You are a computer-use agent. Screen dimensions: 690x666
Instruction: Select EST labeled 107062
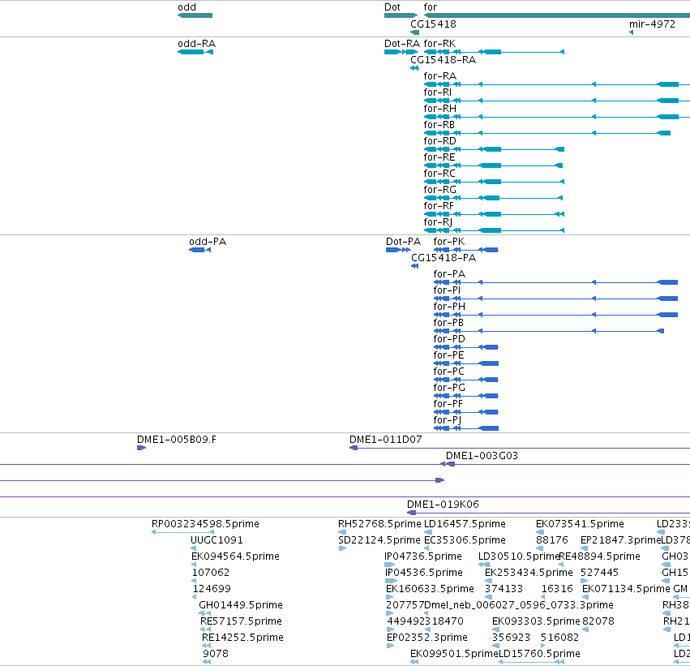pyautogui.click(x=194, y=581)
